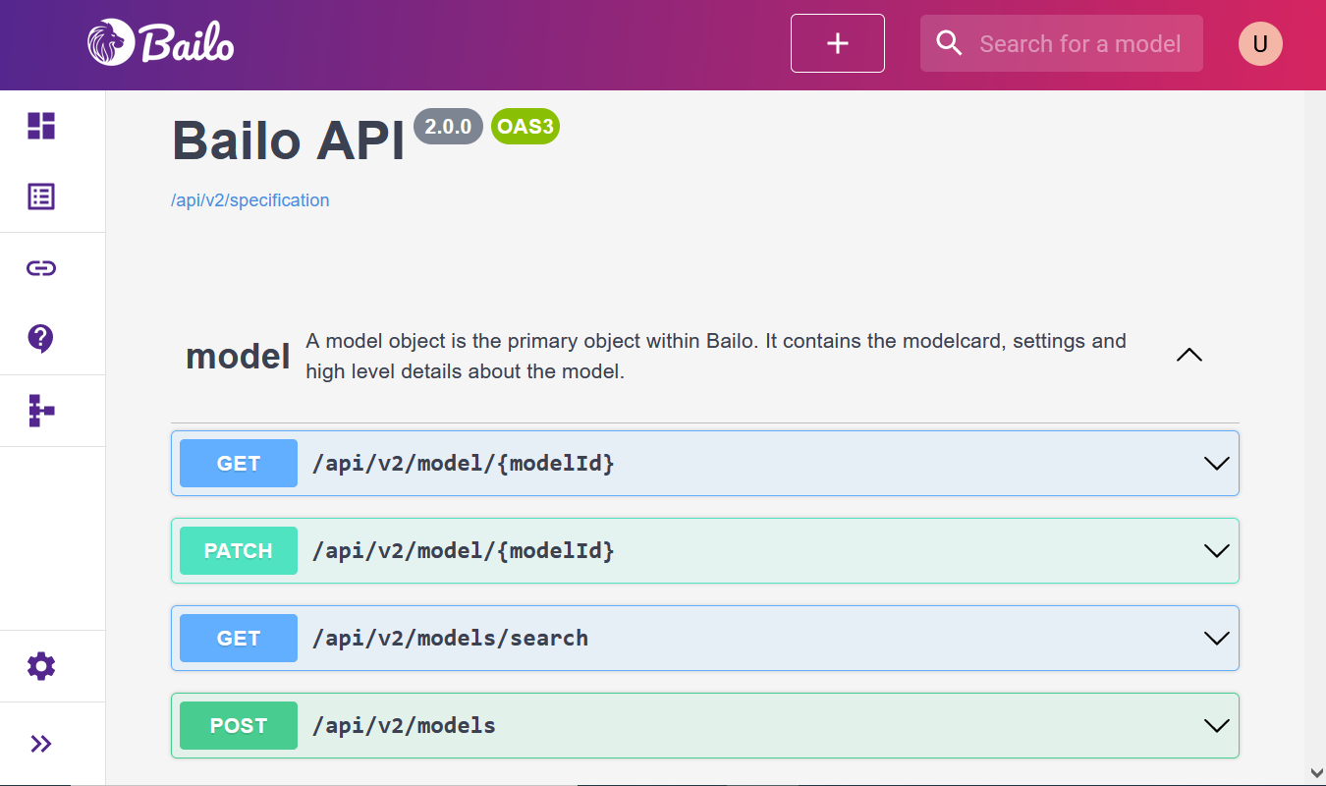Image resolution: width=1326 pixels, height=786 pixels.
Task: Select the Schemas icon in the sidebar
Action: [40, 411]
